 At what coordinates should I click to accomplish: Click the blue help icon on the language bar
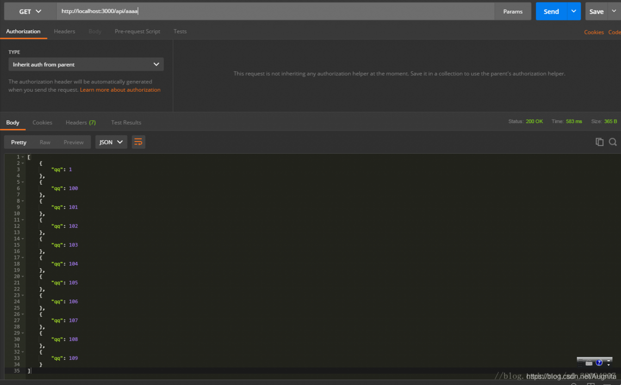(599, 362)
